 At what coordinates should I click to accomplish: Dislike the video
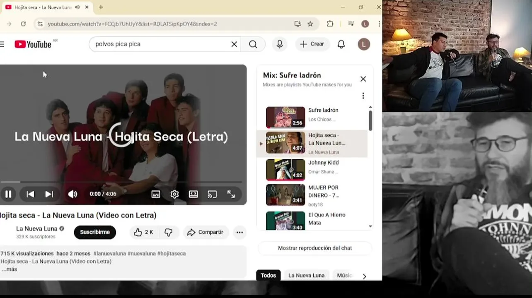168,233
